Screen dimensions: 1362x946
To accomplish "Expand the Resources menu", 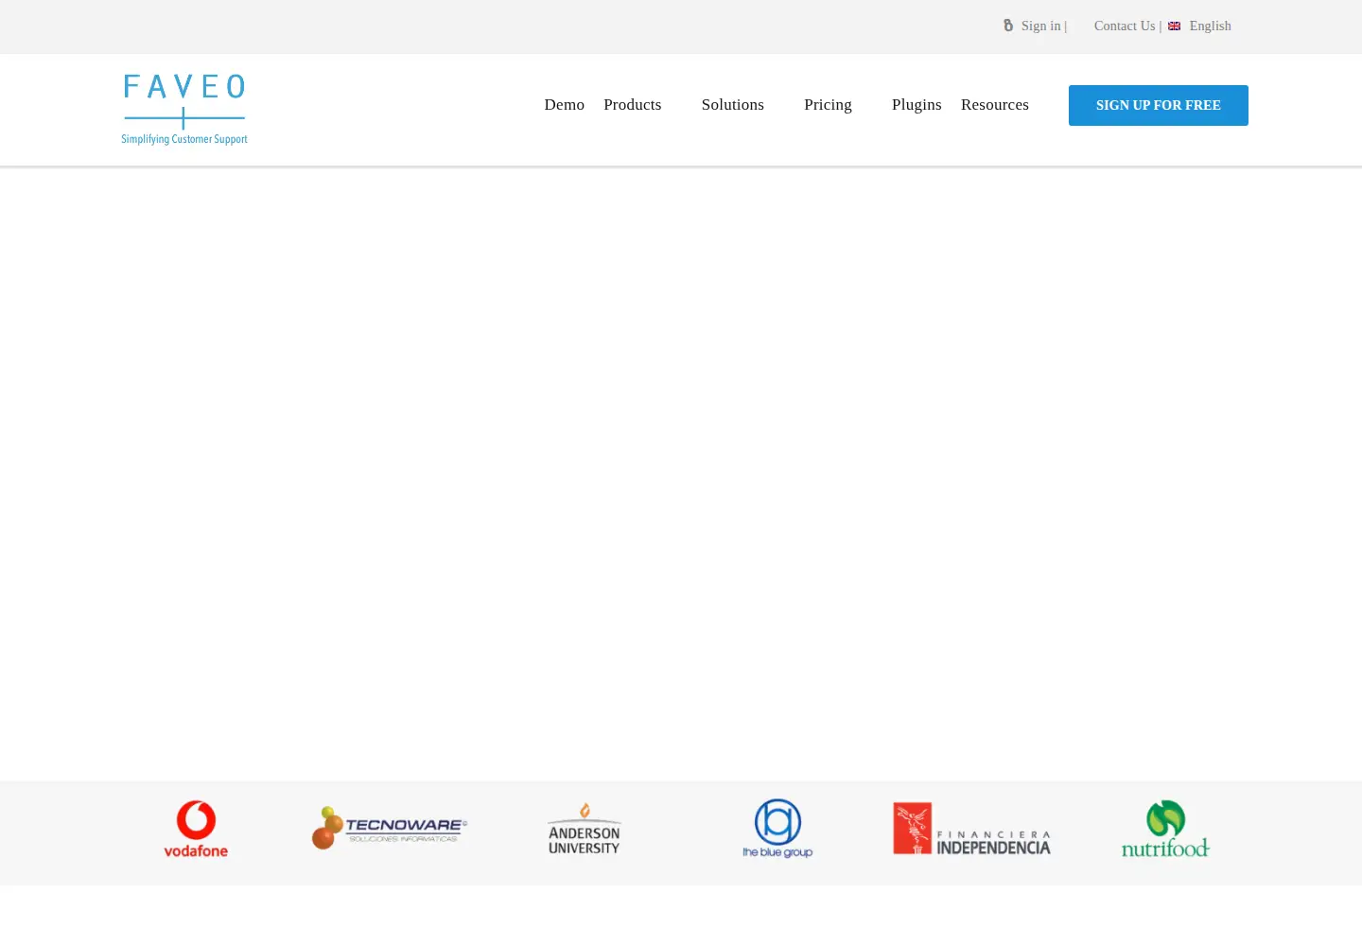I will (x=995, y=105).
